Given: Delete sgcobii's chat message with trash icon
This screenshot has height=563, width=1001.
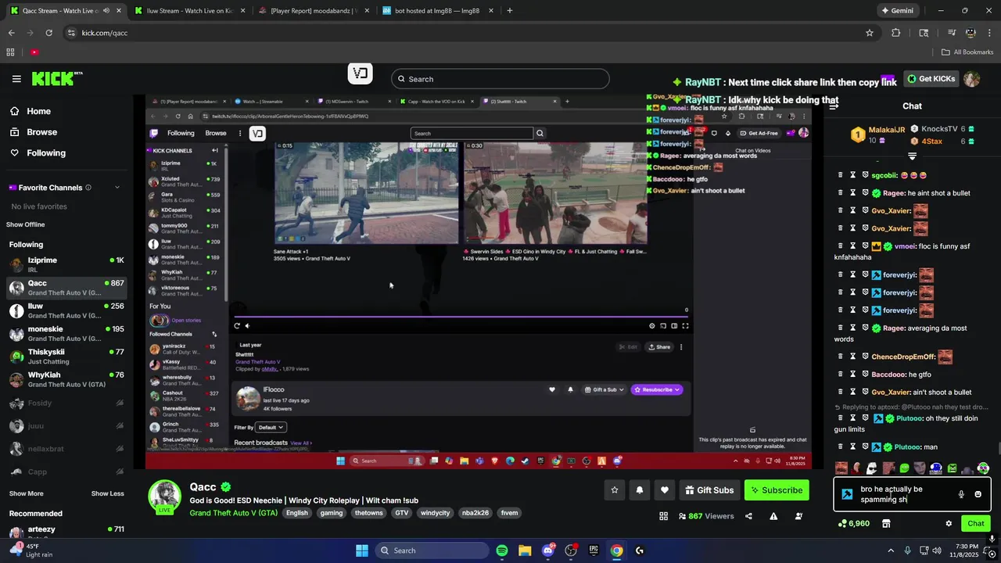Looking at the screenshot, I should (841, 175).
